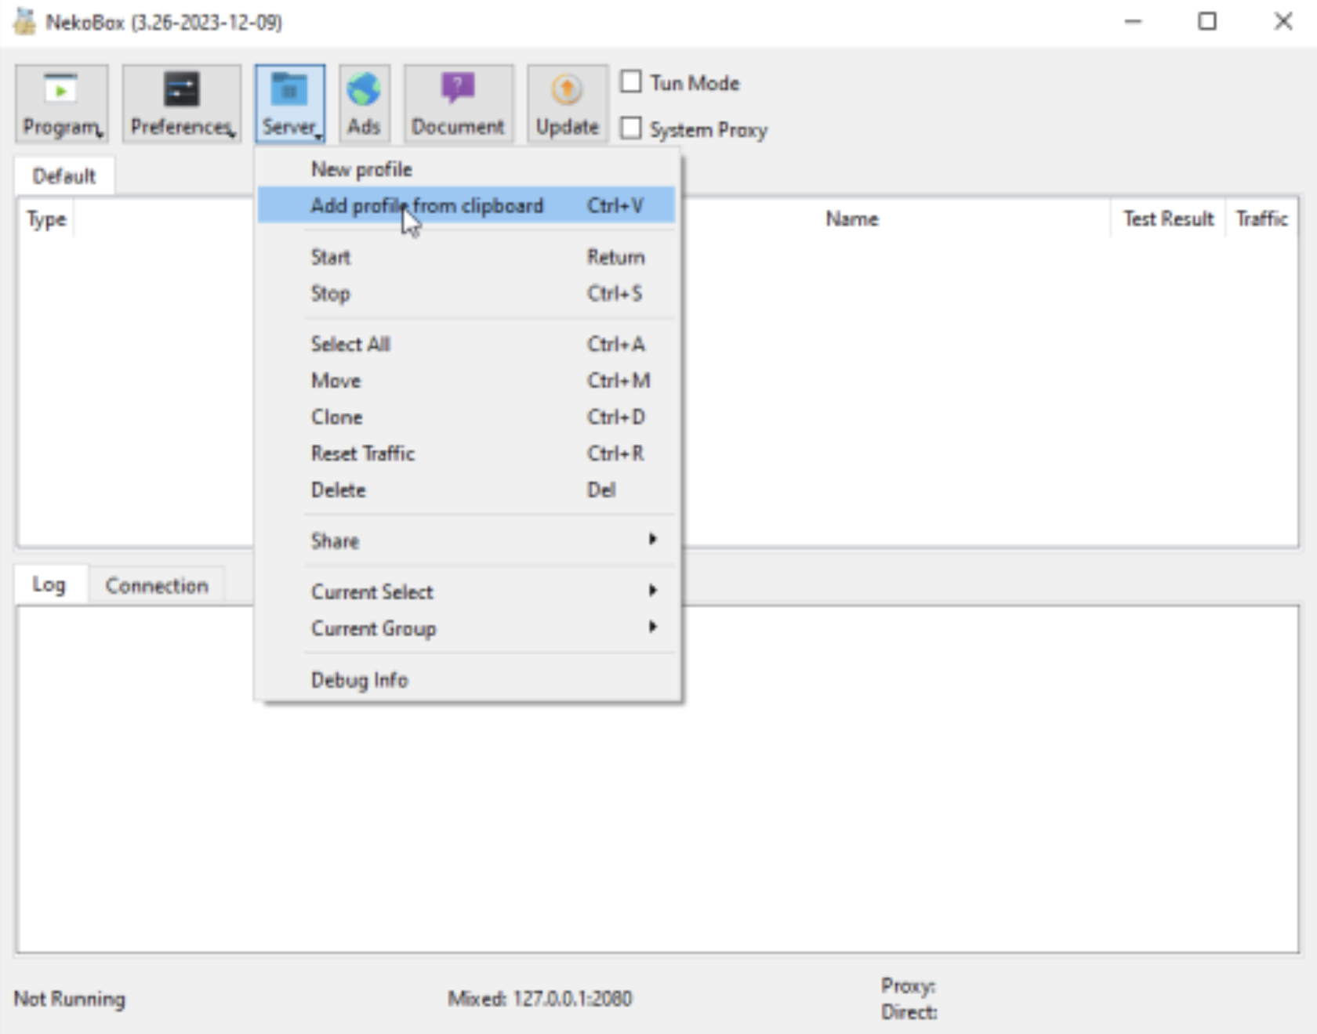Image resolution: width=1317 pixels, height=1034 pixels.
Task: Choose New profile from the menu
Action: click(466, 169)
